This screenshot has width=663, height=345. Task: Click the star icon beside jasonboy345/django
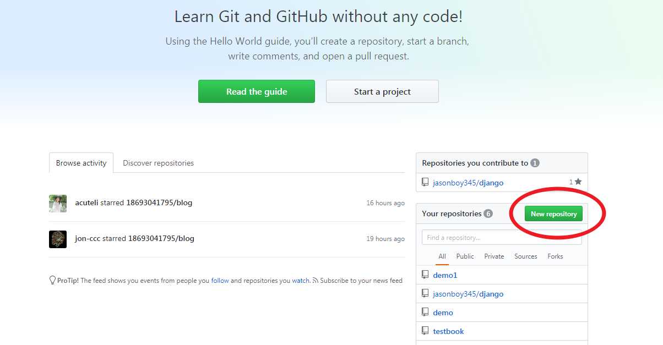point(578,182)
